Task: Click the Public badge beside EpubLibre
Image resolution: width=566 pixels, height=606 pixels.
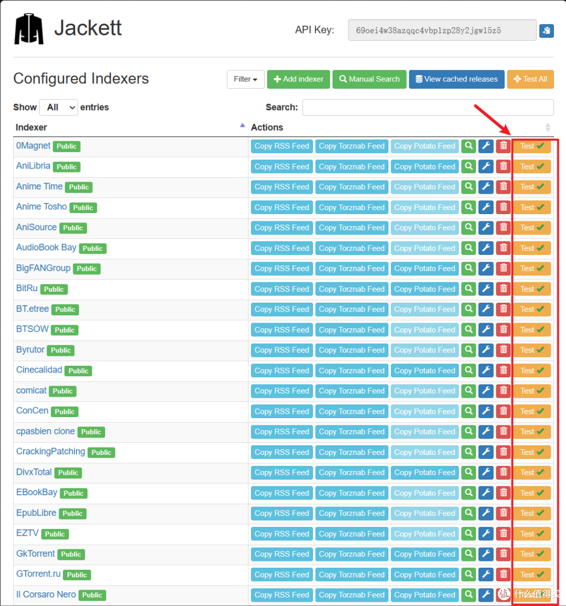Action: (72, 513)
